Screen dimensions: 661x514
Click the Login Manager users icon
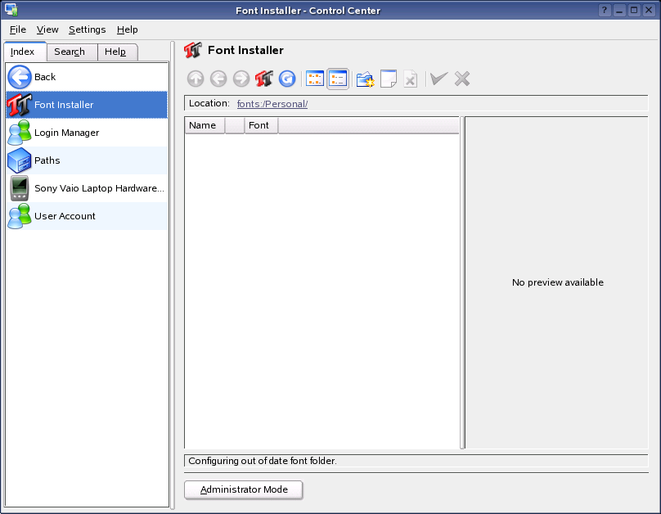pyautogui.click(x=20, y=133)
